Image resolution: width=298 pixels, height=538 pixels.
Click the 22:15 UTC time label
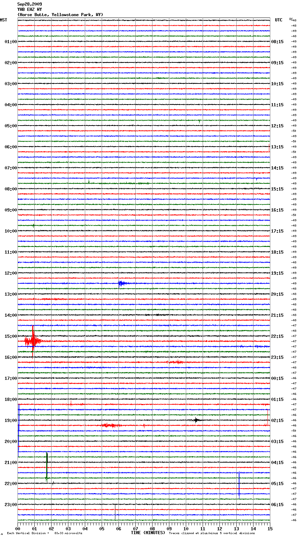[277, 336]
